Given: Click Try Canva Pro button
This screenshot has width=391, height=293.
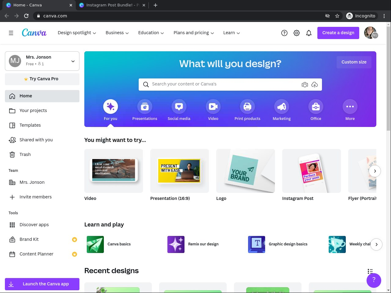Looking at the screenshot, I should 42,79.
